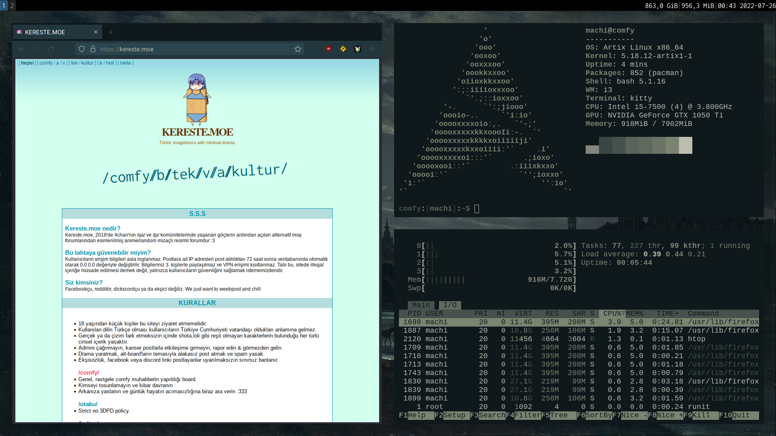776x436 pixels.
Task: Open the yellow diamond redirect extension
Action: (343, 49)
